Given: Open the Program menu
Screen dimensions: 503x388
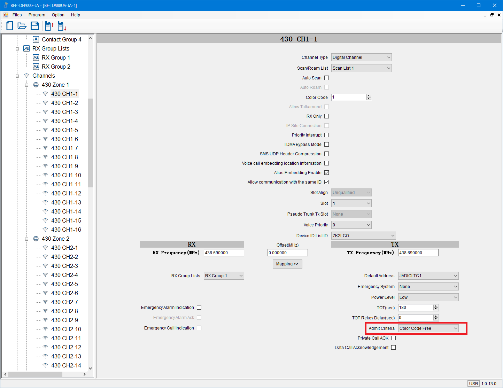Looking at the screenshot, I should click(37, 15).
